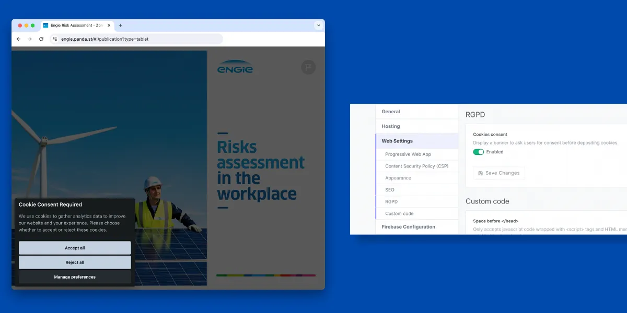Disable the Cookies consent toggle
Viewport: 627px width, 313px height.
(x=479, y=152)
